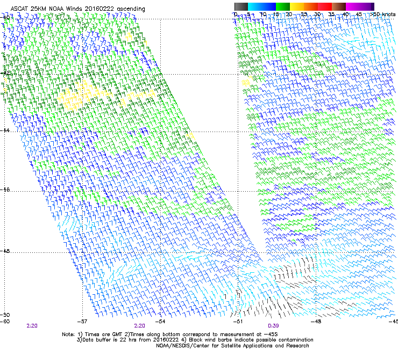Click the "-50" latitude label
Viewport: 398px width, 349px height.
click(x=5, y=315)
